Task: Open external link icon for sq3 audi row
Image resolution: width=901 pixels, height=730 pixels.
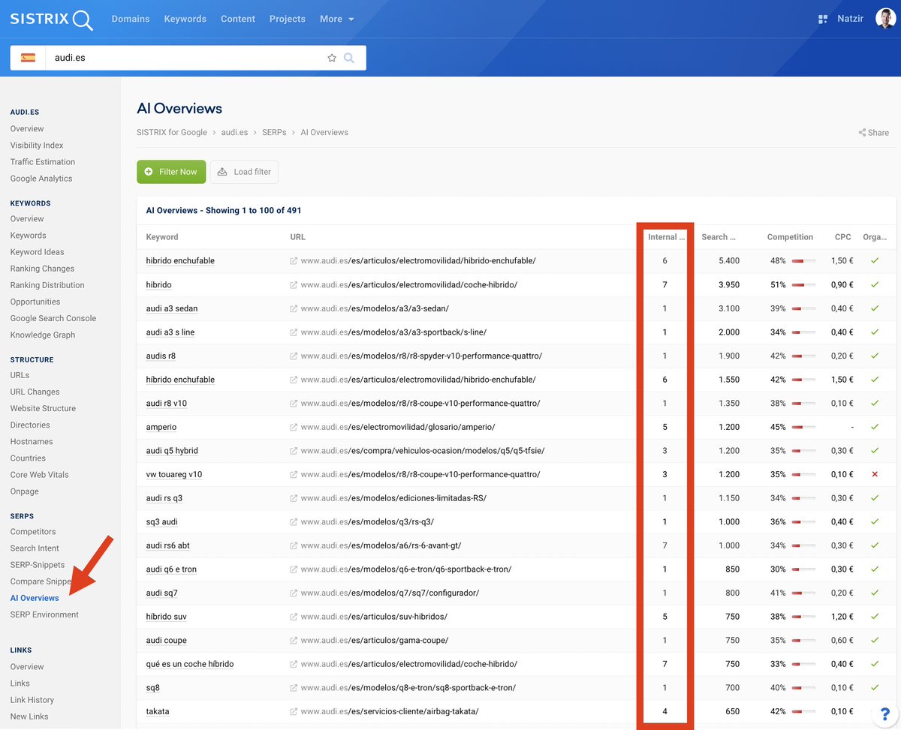Action: pos(294,521)
